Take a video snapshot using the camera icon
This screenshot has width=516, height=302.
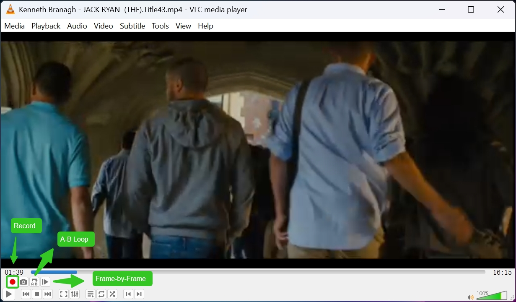click(23, 282)
